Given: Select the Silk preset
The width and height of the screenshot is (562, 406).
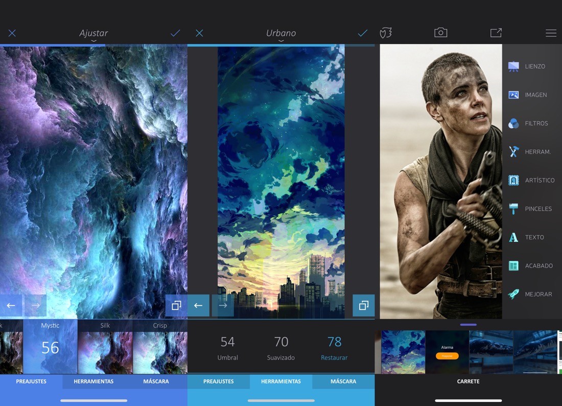Looking at the screenshot, I should [x=105, y=347].
